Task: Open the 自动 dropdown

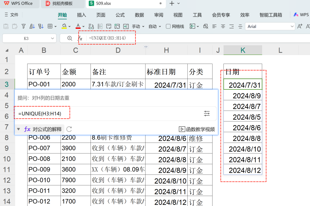Action: (x=155, y=27)
